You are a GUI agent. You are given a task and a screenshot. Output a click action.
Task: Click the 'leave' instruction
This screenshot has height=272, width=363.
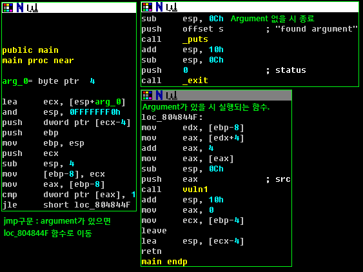(x=154, y=231)
